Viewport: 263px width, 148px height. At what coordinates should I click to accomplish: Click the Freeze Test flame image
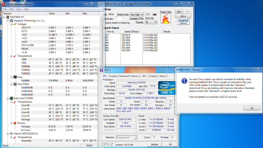[166, 18]
